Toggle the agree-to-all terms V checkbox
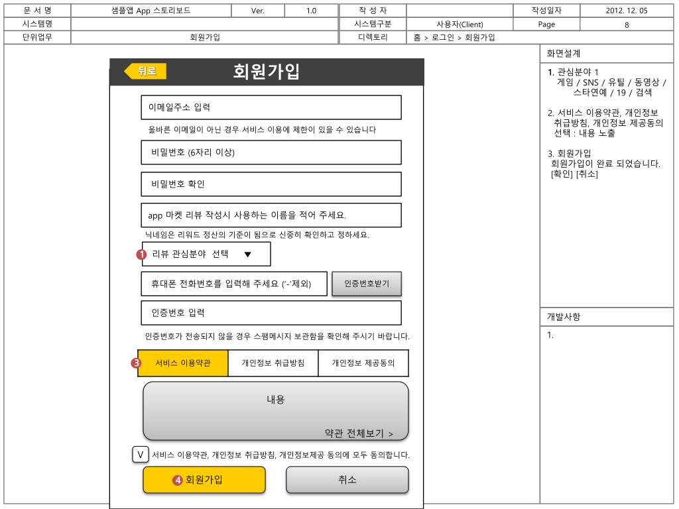 click(x=141, y=455)
